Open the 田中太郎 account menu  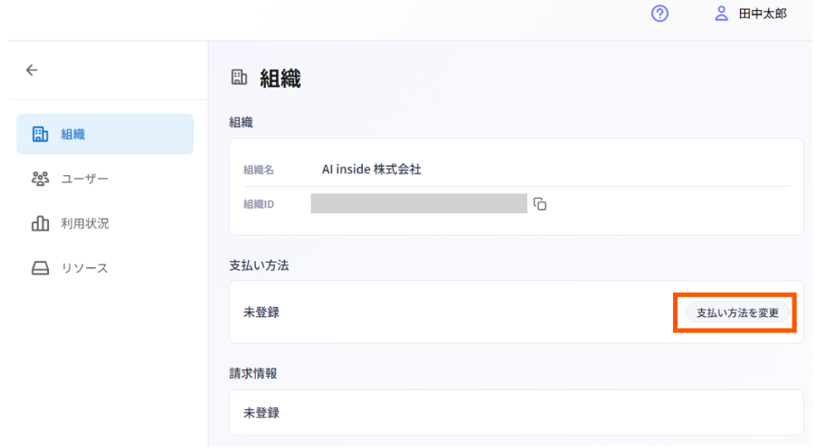click(763, 14)
